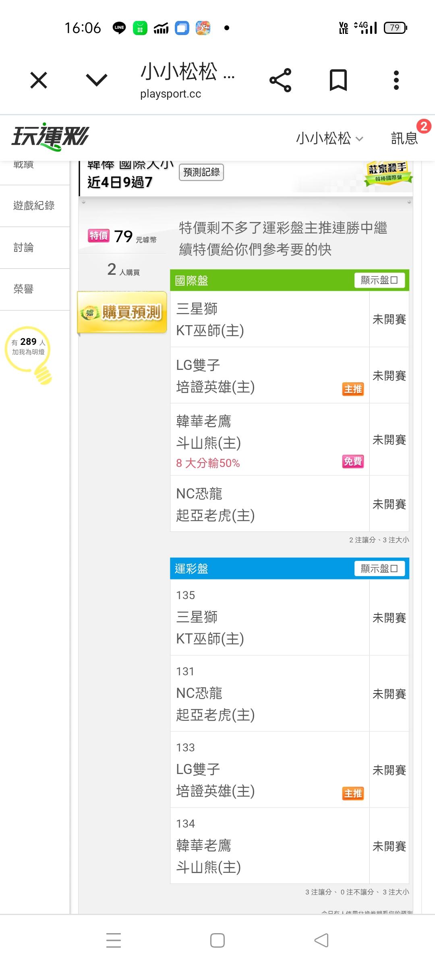Select 榮譽 in the sidebar
This screenshot has height=967, width=435.
coord(23,289)
